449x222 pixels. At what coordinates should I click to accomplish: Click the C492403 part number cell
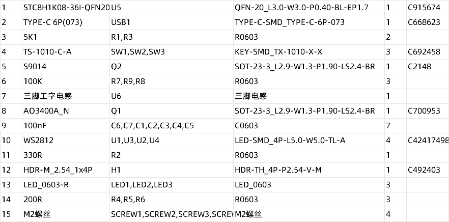[x=428, y=170]
